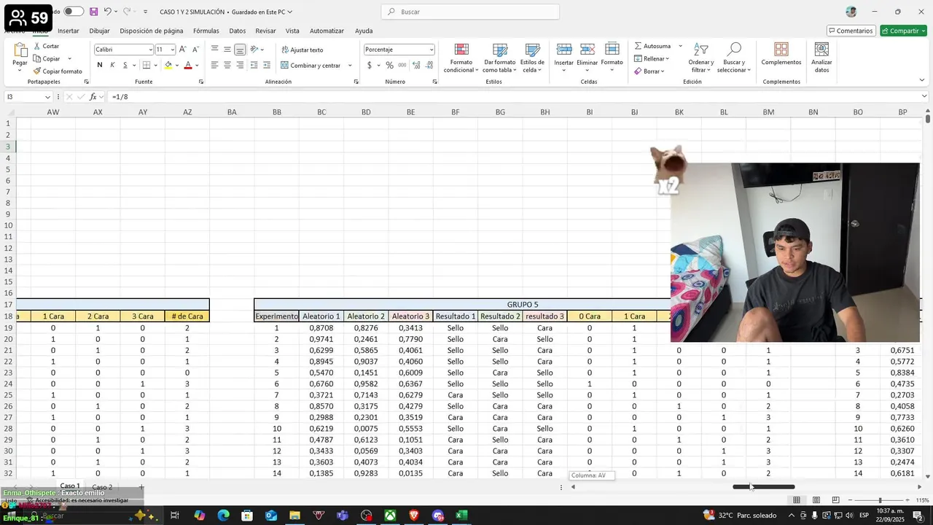Toggle top vertical alignment

214,50
